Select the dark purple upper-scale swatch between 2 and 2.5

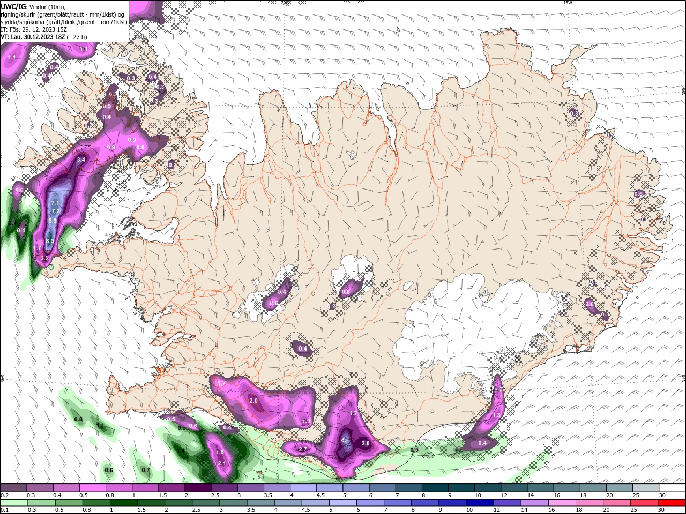(197, 488)
